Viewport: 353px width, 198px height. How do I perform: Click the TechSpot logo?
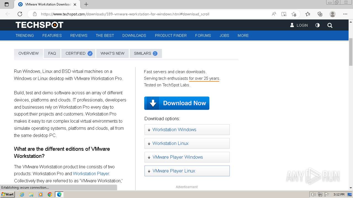(x=39, y=25)
